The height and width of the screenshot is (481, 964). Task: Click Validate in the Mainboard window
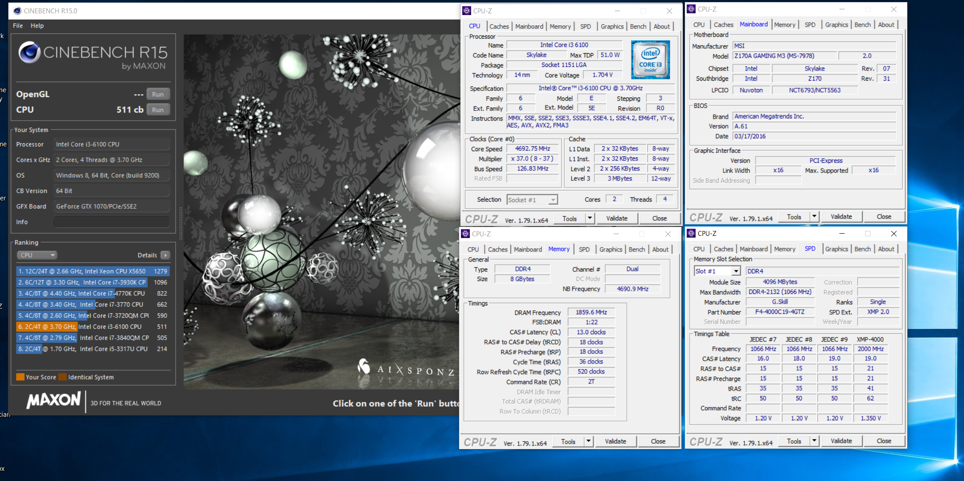841,216
